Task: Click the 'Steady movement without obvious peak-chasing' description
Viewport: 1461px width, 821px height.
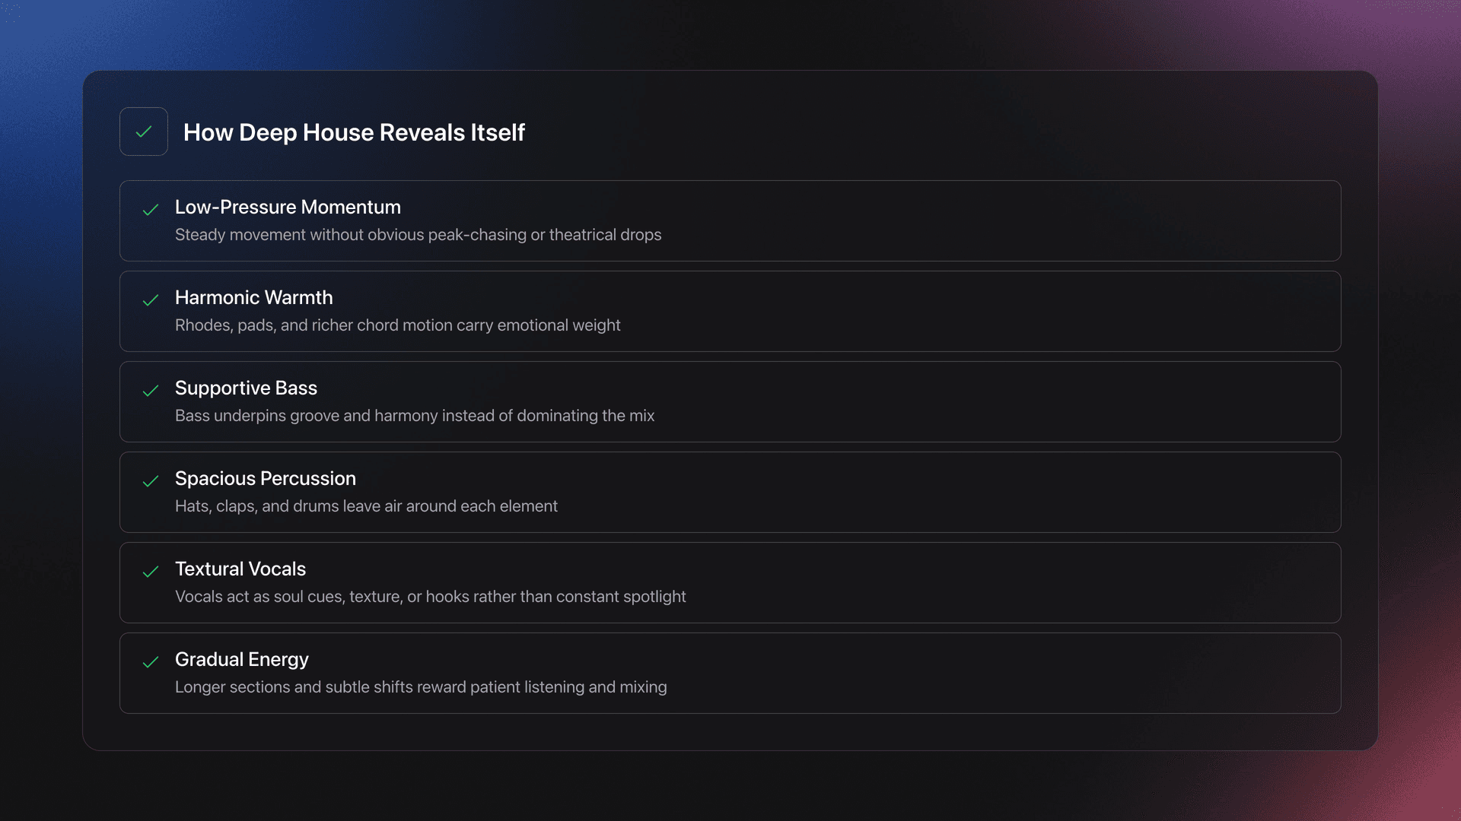Action: pyautogui.click(x=418, y=235)
